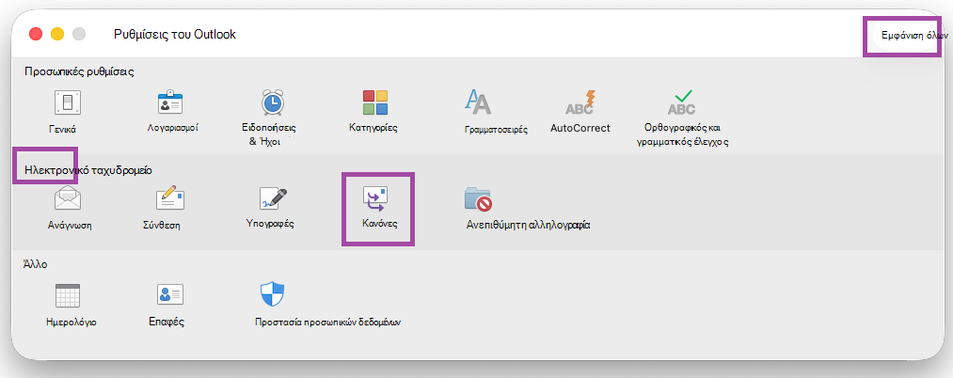Open Υπογραφές signatures icon

click(x=273, y=198)
